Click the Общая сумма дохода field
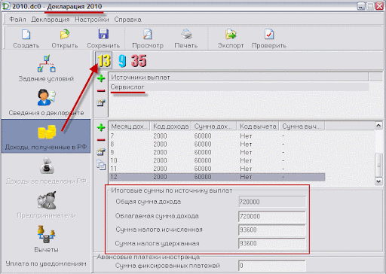 (272, 202)
